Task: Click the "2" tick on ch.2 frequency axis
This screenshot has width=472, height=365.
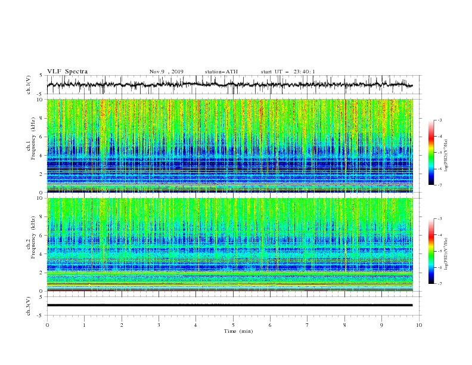Action: click(42, 273)
